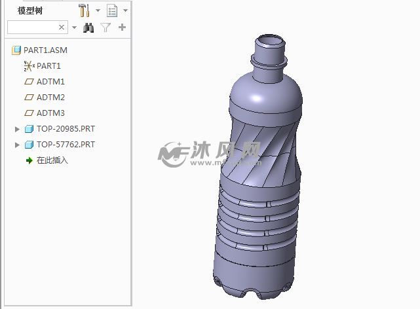
Task: Clear the search box with X
Action: (x=62, y=27)
